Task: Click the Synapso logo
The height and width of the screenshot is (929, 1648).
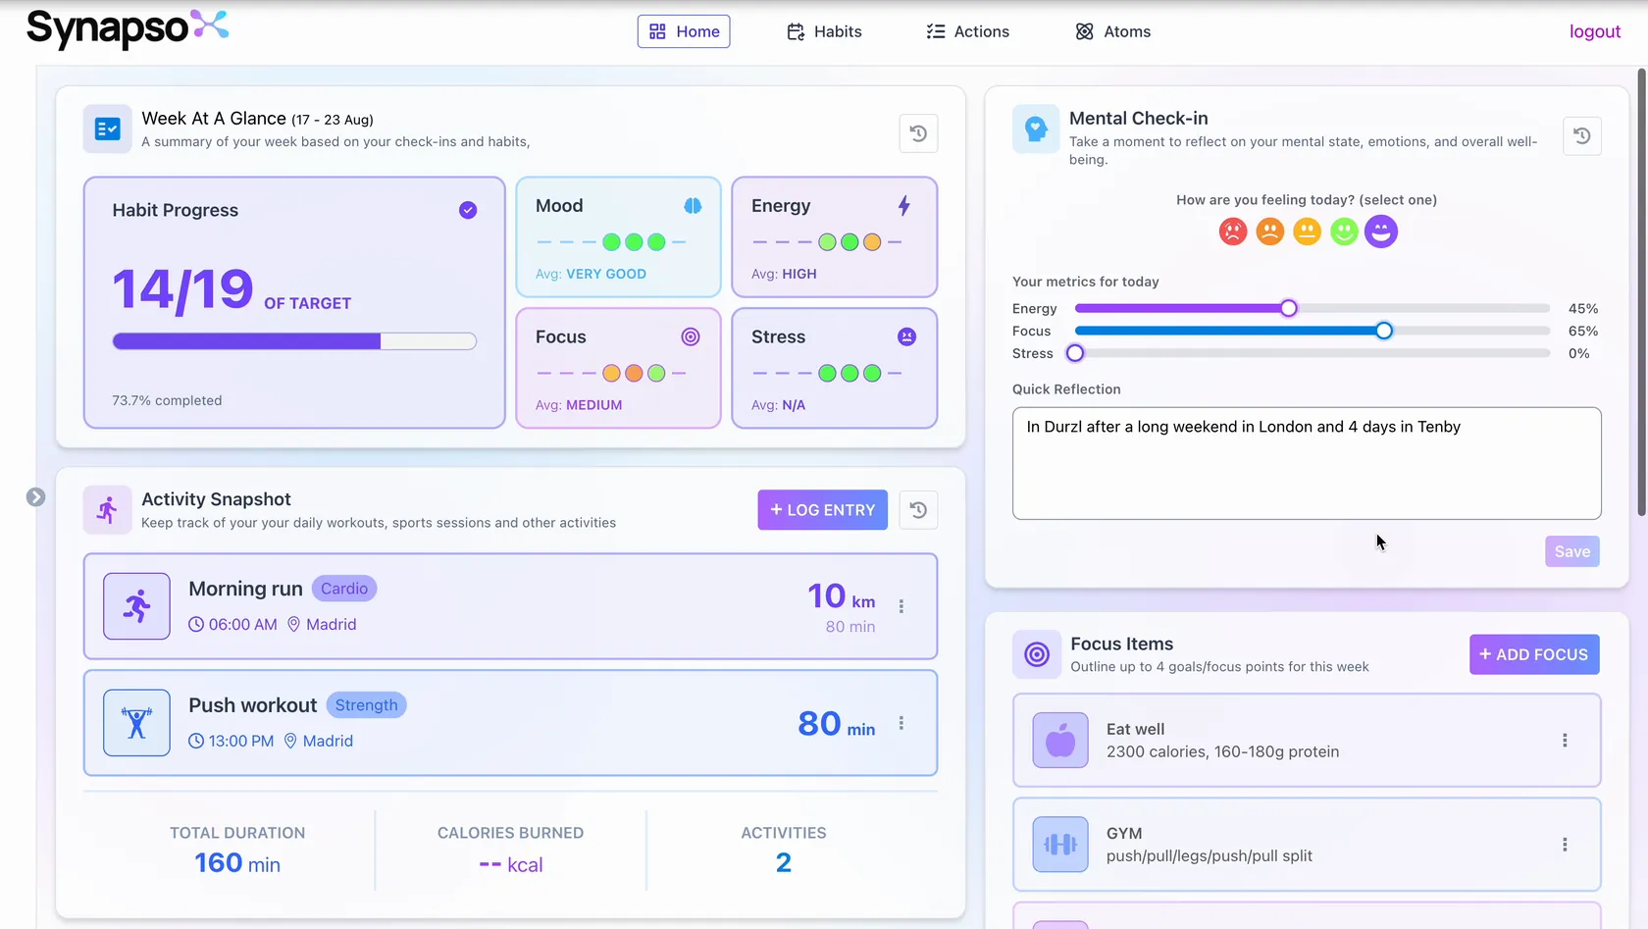Action: point(128,28)
